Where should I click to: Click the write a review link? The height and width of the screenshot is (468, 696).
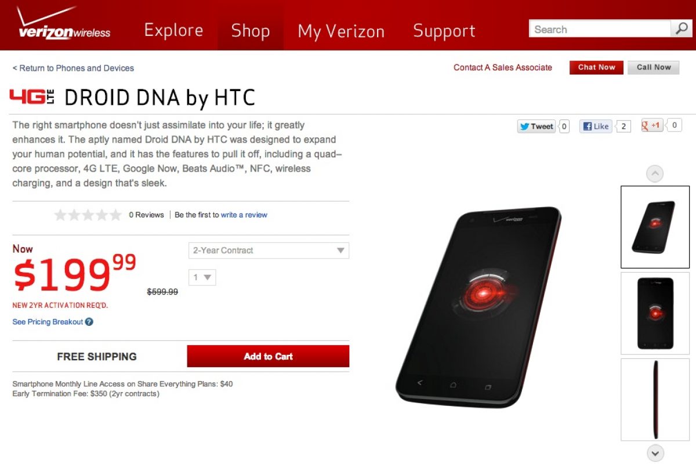(244, 215)
